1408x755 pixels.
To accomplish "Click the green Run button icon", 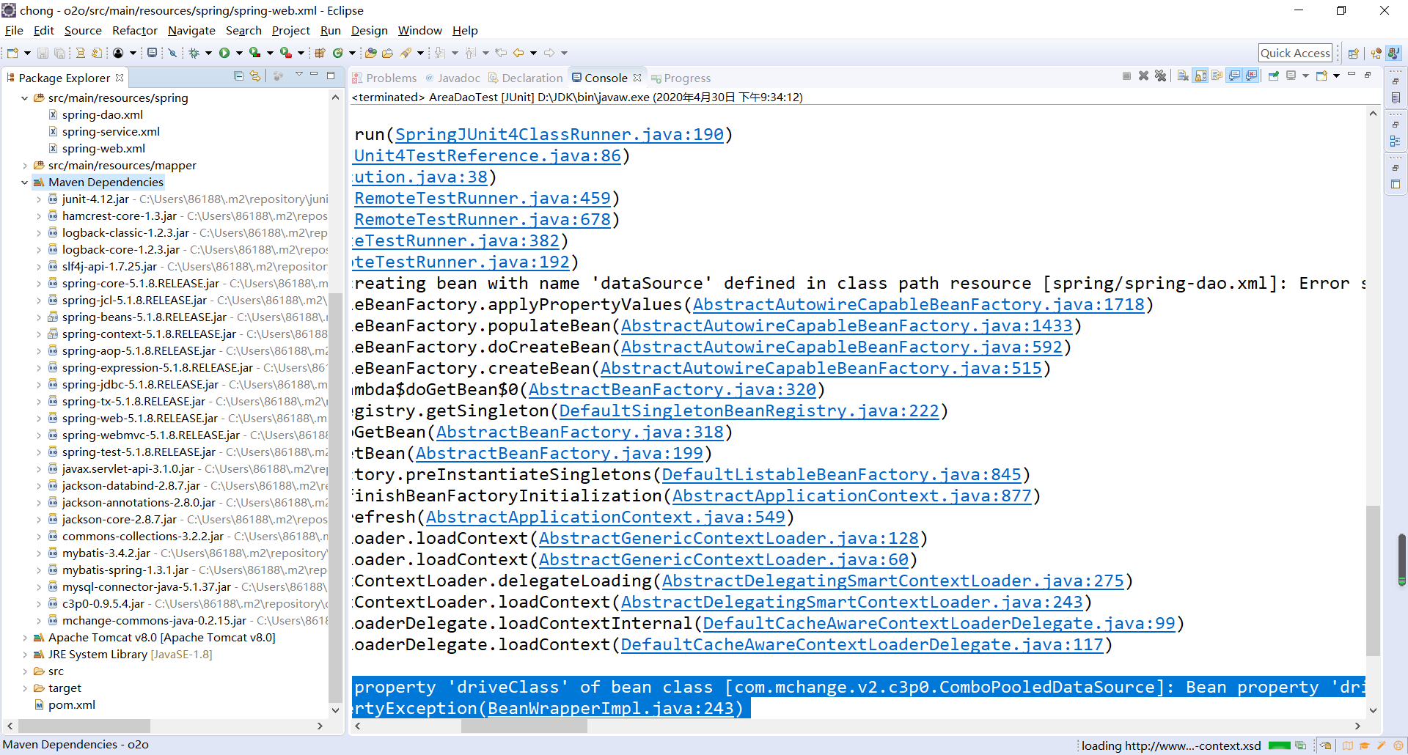I will point(224,53).
